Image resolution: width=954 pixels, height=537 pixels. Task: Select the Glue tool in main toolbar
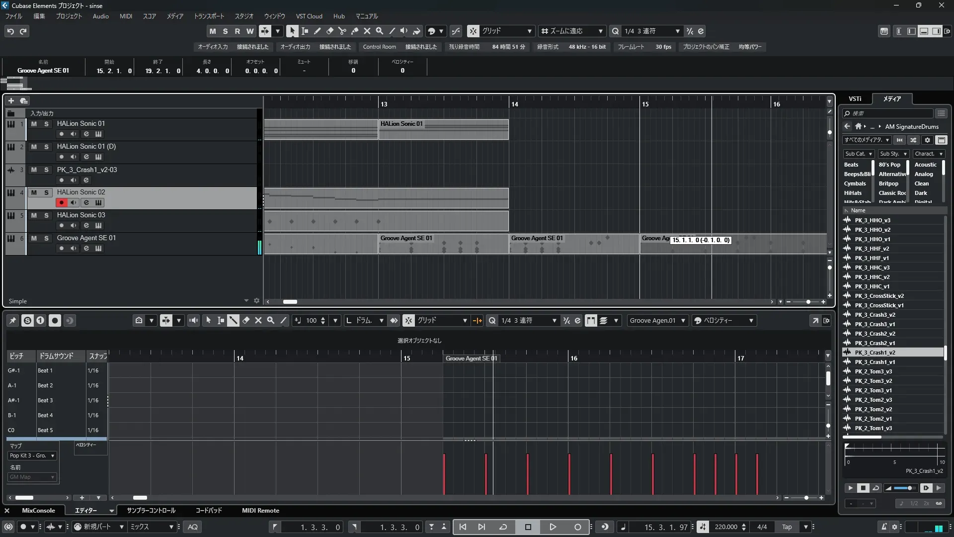coord(355,31)
